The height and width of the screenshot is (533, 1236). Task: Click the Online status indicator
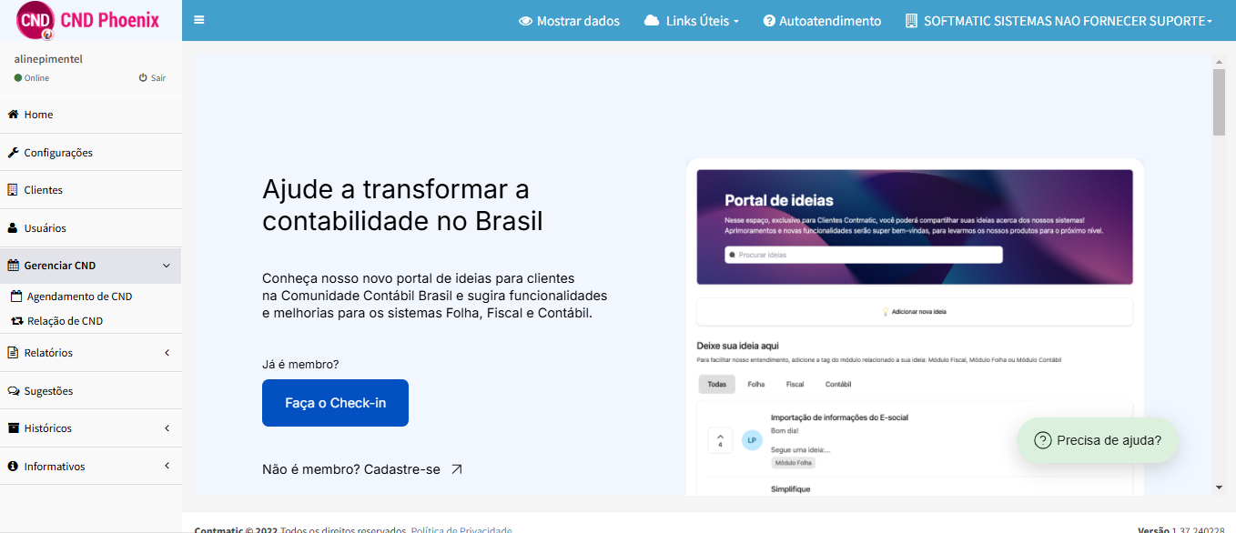click(x=27, y=77)
